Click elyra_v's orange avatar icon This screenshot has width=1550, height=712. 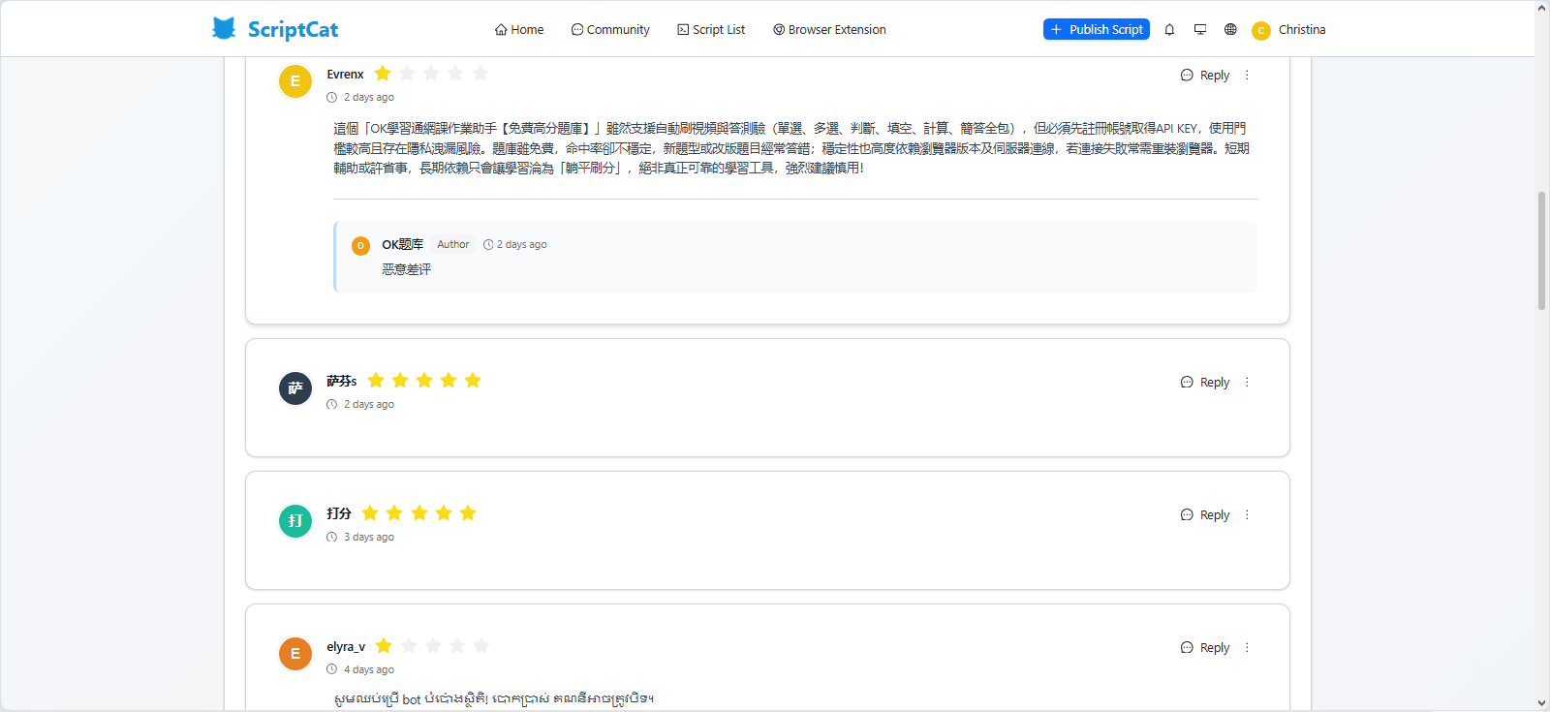(x=295, y=654)
